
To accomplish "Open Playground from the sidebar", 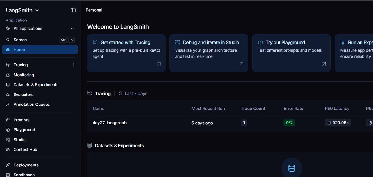I will (40, 130).
